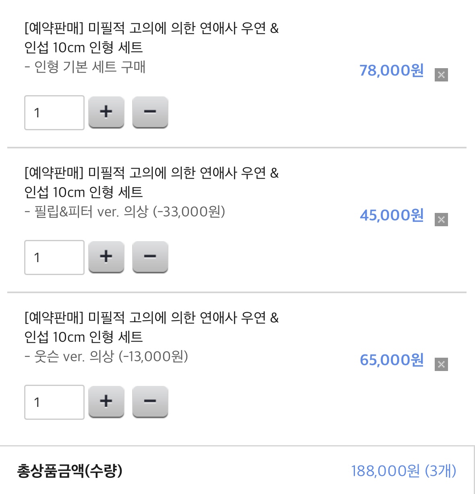The height and width of the screenshot is (494, 475).
Task: Focus quantity field for 인형 기본 세트 구매
Action: tap(54, 113)
